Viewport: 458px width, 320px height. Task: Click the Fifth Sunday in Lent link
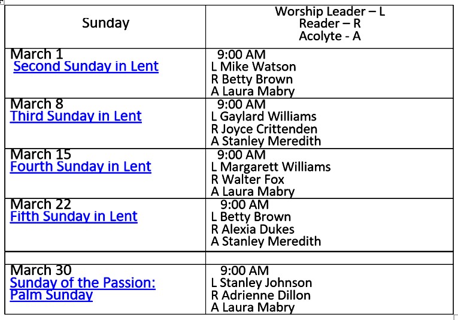[74, 216]
